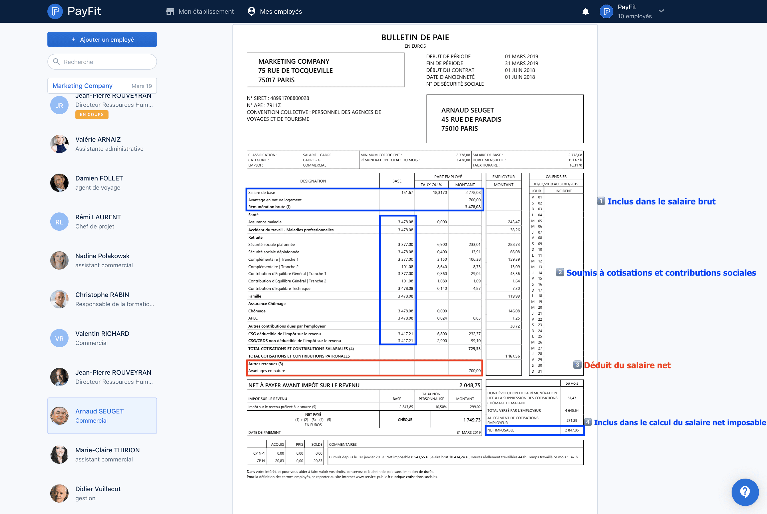Click the Ajouter un employé button
This screenshot has width=767, height=514.
(102, 39)
